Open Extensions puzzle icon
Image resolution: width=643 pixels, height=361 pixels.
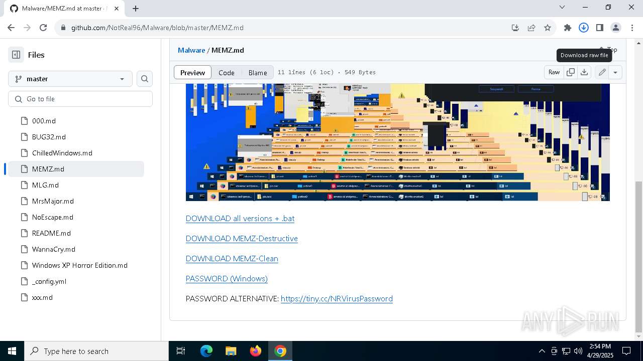point(568,28)
